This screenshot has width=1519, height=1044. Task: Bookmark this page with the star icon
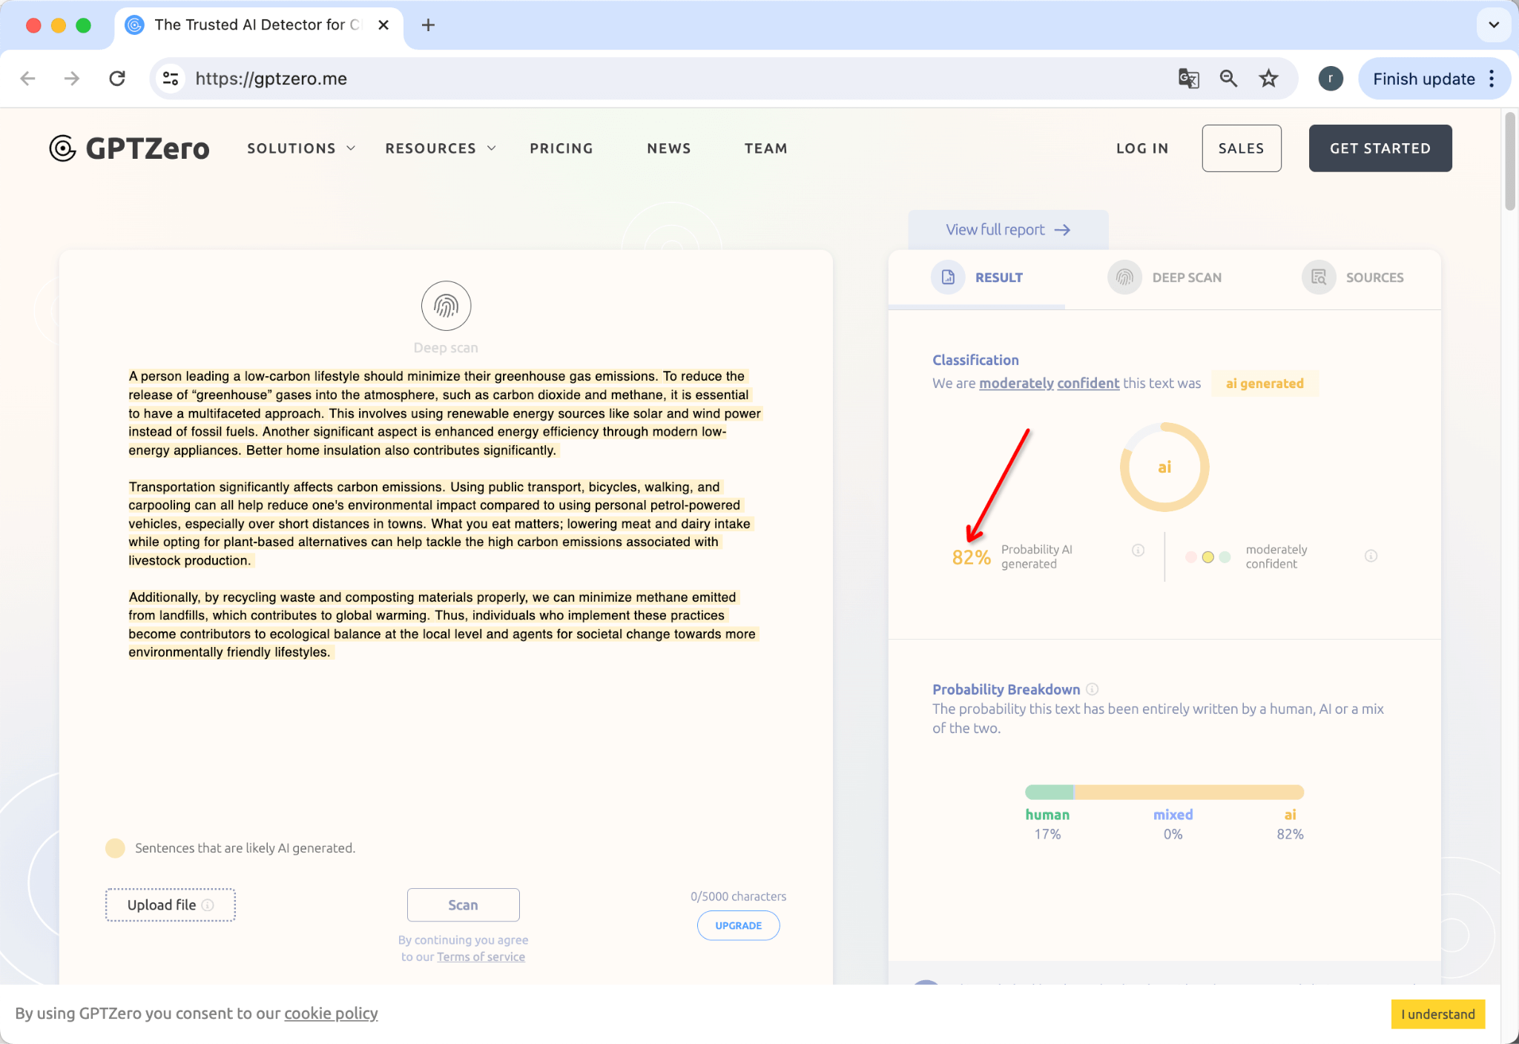point(1268,79)
